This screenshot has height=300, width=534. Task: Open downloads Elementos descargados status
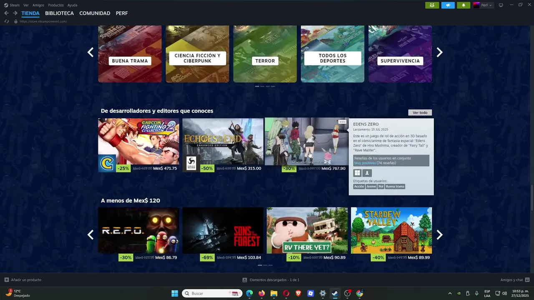(271, 280)
